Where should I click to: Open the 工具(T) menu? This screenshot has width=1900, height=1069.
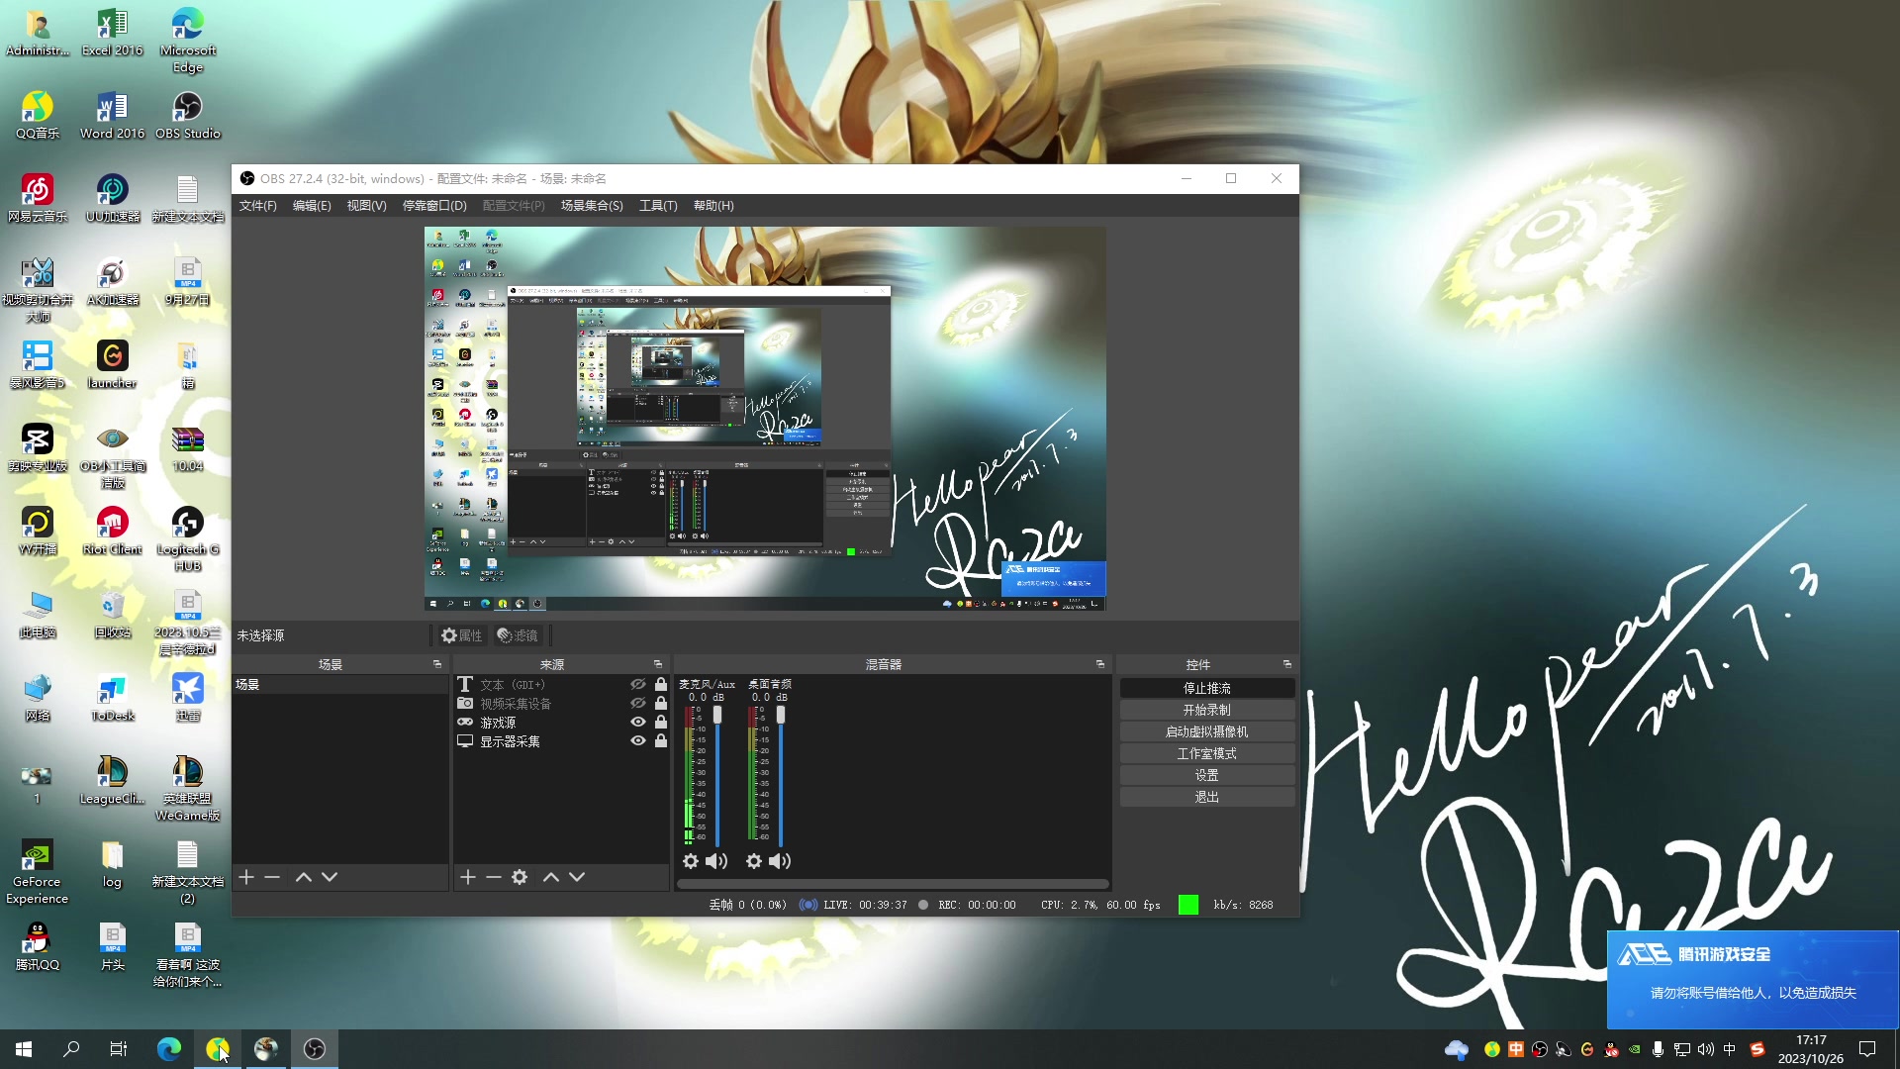658,206
